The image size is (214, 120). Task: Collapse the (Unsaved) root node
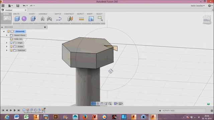4,31
